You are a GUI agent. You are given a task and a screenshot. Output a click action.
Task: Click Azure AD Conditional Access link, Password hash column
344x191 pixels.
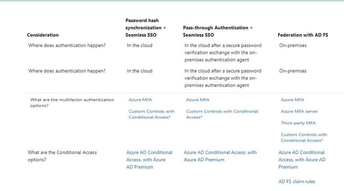pyautogui.click(x=149, y=160)
